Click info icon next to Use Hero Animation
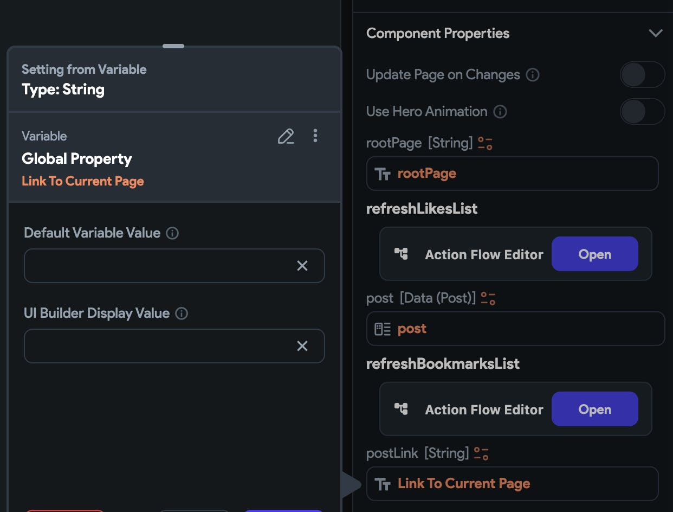This screenshot has width=673, height=512. 500,112
